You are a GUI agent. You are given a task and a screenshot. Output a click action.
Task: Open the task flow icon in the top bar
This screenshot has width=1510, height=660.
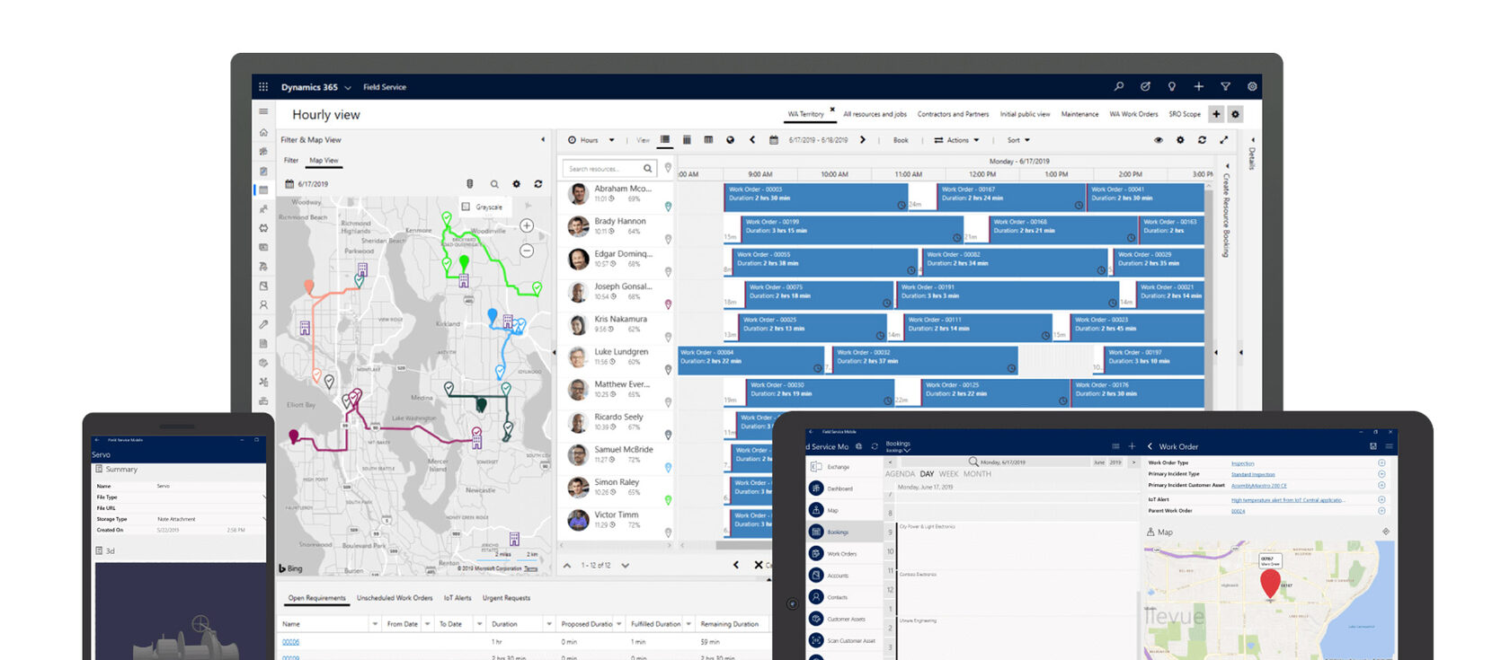(1145, 87)
